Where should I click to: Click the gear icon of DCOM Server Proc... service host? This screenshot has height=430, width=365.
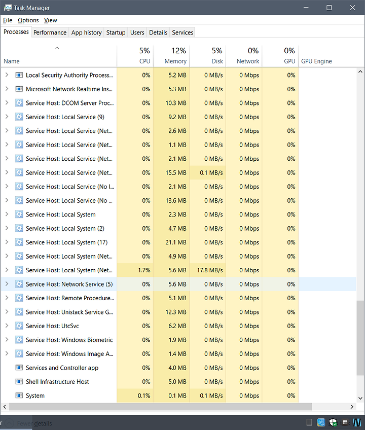19,103
